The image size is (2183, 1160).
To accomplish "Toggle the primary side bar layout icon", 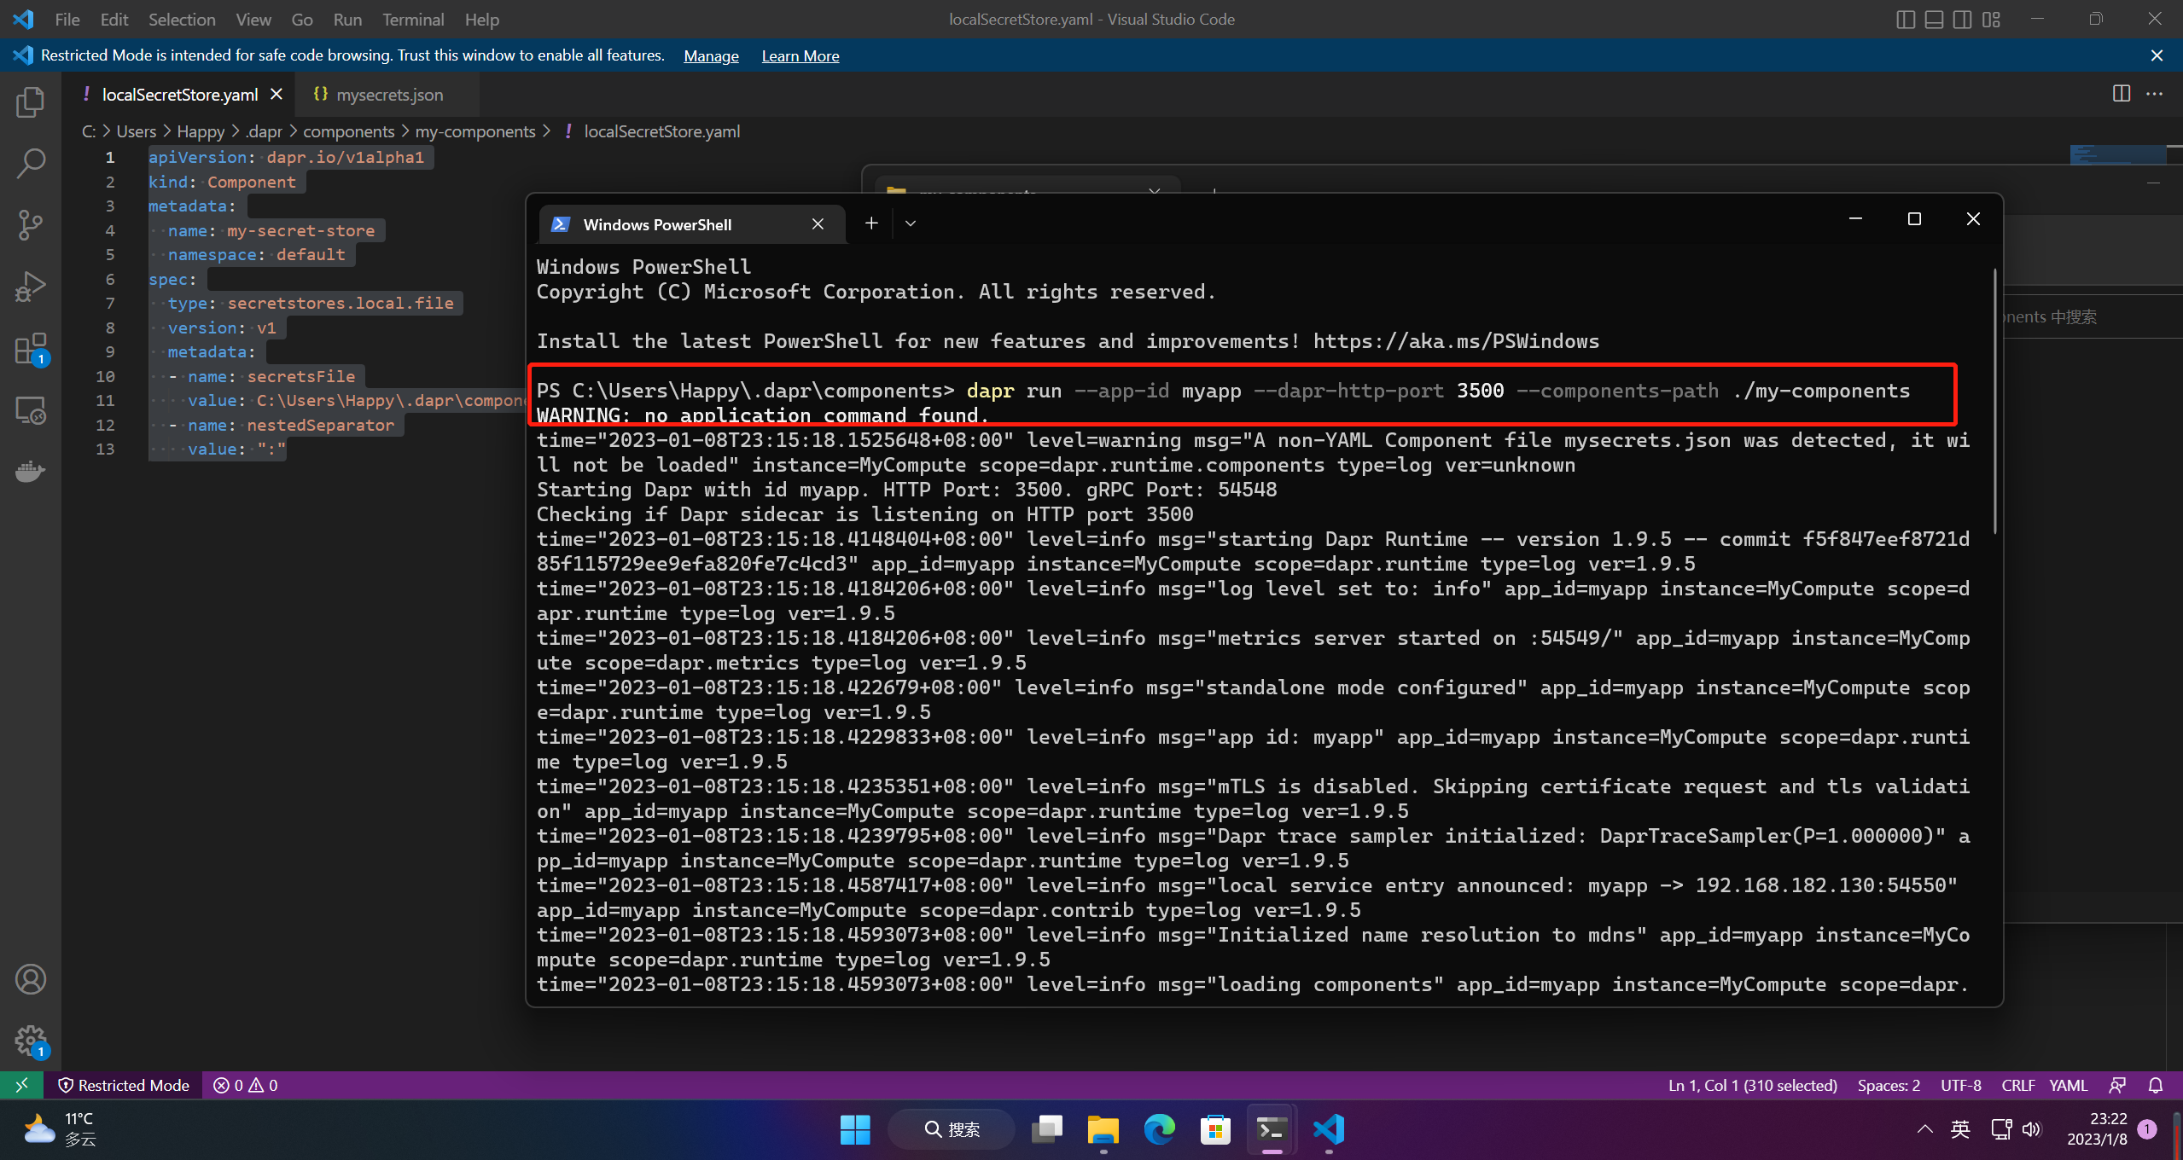I will tap(1906, 20).
